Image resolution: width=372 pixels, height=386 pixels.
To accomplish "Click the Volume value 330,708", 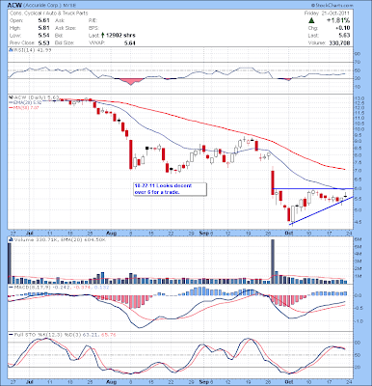I will click(x=339, y=42).
